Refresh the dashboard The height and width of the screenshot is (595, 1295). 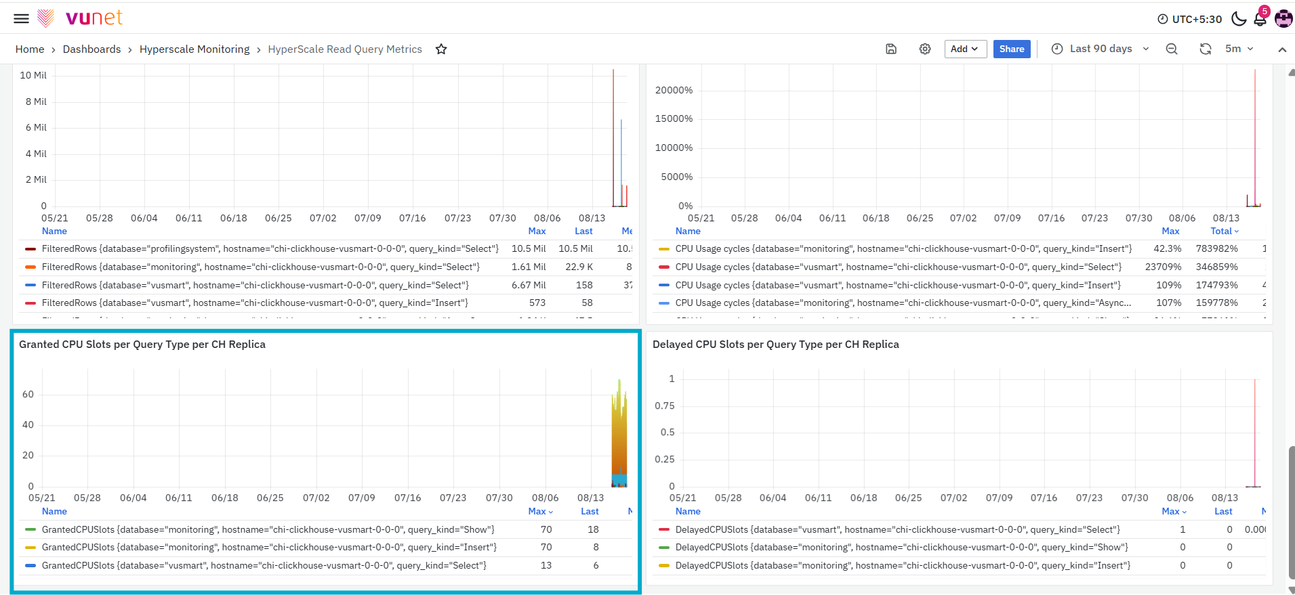tap(1206, 49)
